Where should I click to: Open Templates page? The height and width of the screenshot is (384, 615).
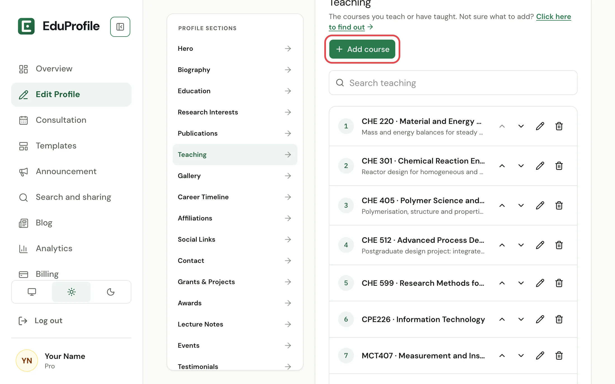[71, 146]
